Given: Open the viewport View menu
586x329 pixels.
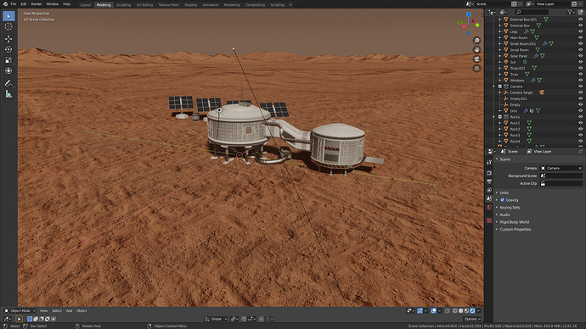Looking at the screenshot, I should (43, 310).
